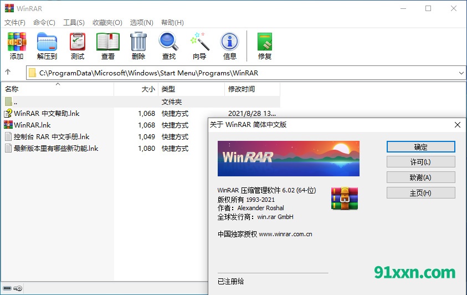Go up one folder with arrow icon
The image size is (467, 295).
point(8,72)
